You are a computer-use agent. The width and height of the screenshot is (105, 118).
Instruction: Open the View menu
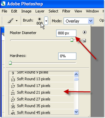pos(78,11)
